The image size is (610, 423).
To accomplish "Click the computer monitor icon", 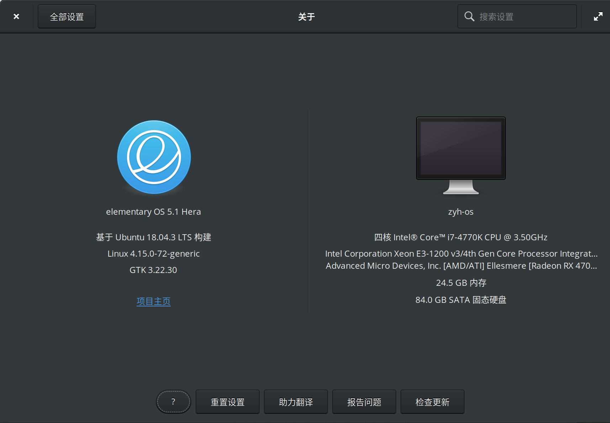I will click(461, 155).
